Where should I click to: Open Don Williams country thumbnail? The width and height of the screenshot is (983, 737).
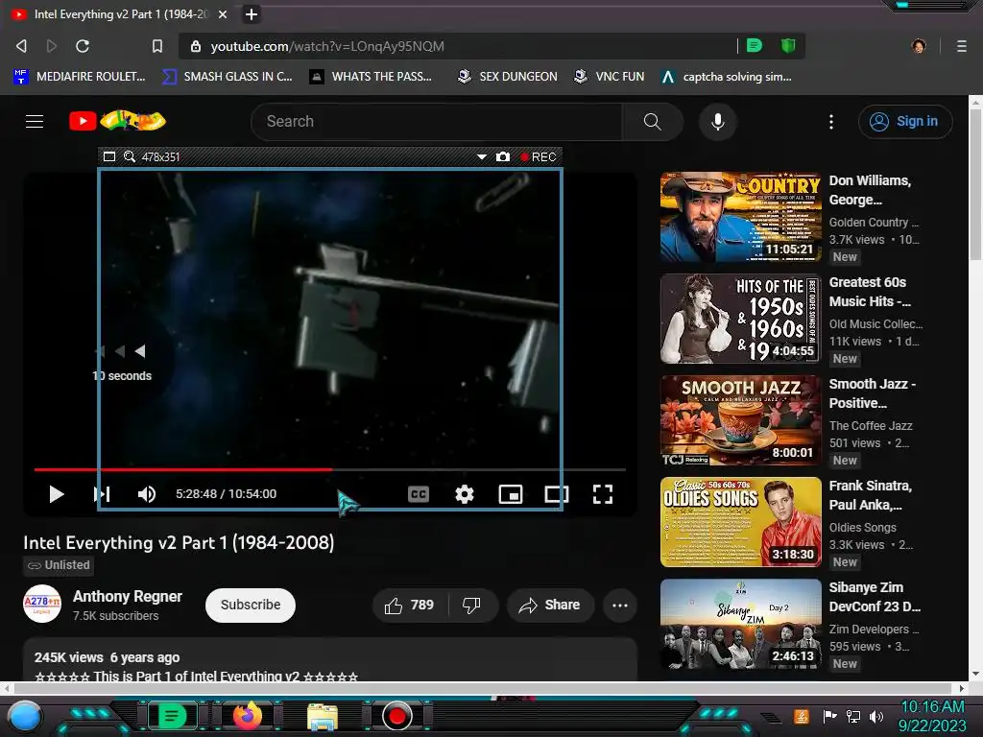[x=740, y=217]
